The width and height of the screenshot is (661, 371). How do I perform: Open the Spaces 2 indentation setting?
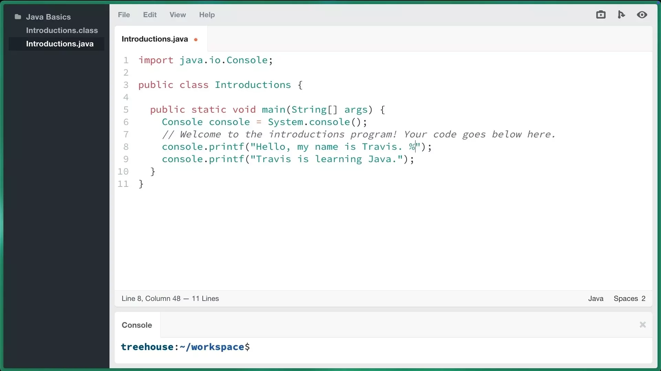coord(629,299)
